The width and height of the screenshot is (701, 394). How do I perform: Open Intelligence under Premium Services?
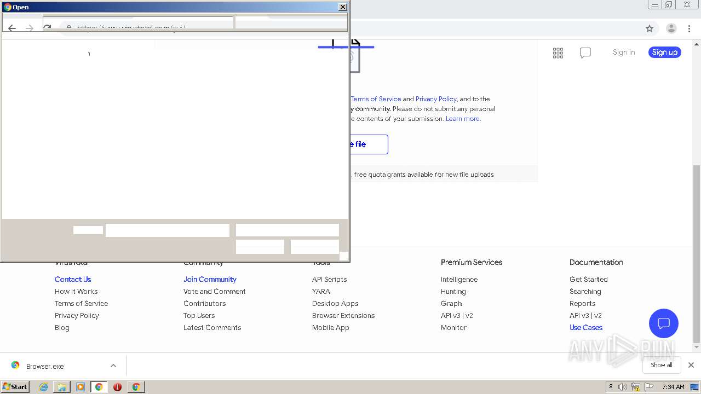459,280
